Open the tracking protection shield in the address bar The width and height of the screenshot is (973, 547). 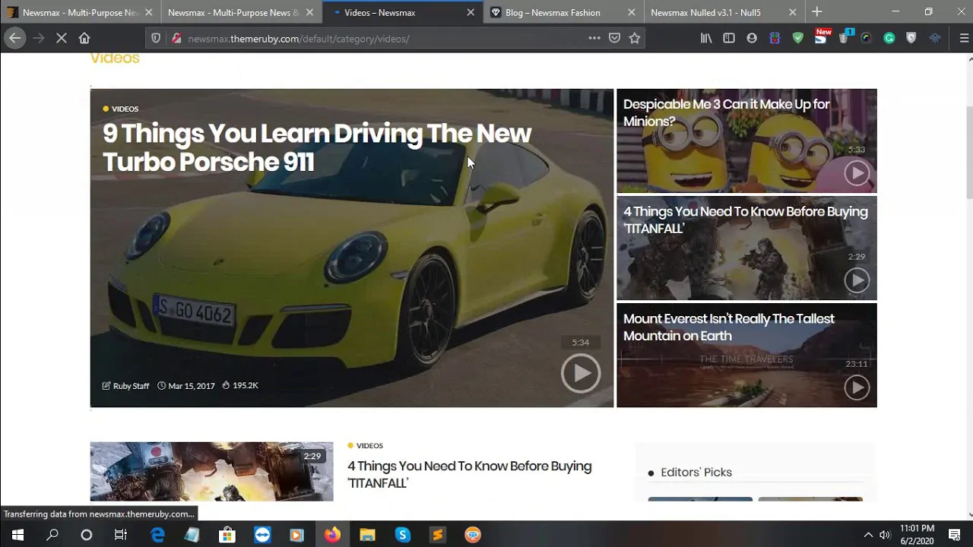click(x=156, y=38)
